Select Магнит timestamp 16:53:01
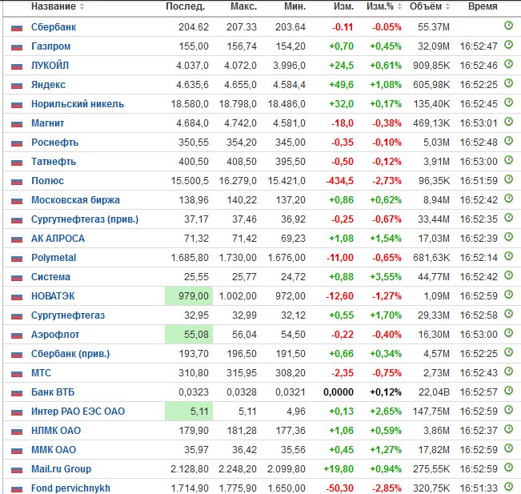The height and width of the screenshot is (494, 521). coord(479,123)
